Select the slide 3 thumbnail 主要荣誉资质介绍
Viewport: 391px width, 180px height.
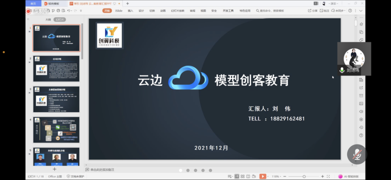56,99
